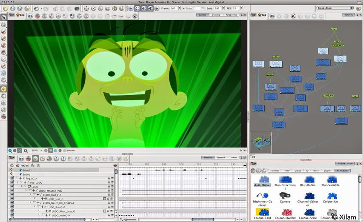This screenshot has height=222, width=363.
Task: Click the Top home icon in Network view
Action: 262,15
